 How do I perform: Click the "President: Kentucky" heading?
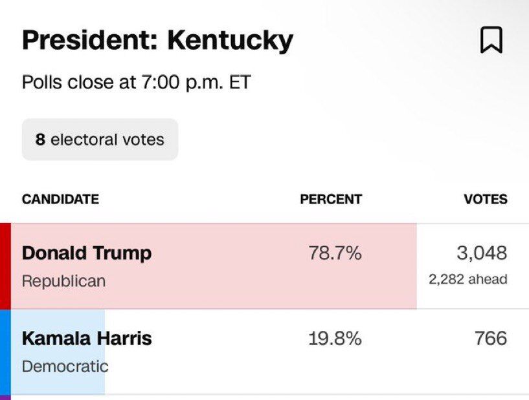157,41
